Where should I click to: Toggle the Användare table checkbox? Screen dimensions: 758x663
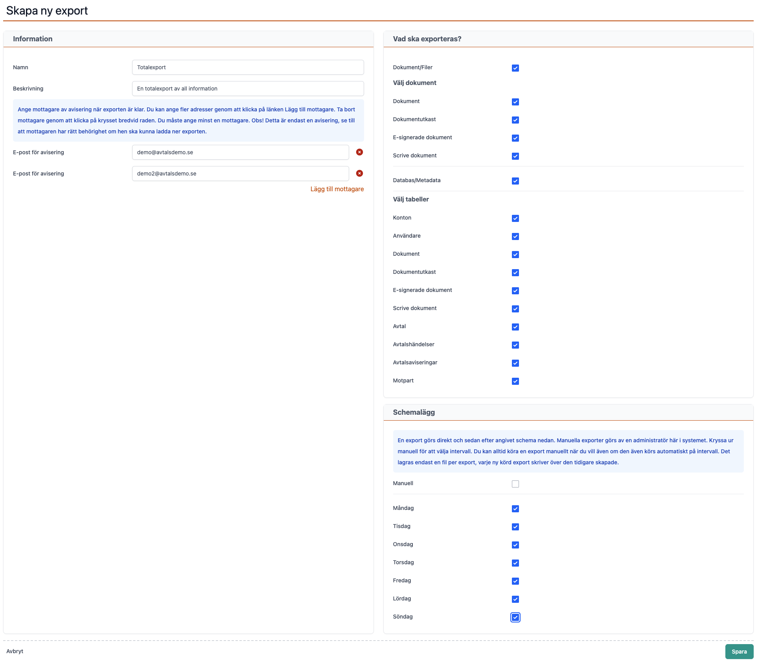point(515,236)
